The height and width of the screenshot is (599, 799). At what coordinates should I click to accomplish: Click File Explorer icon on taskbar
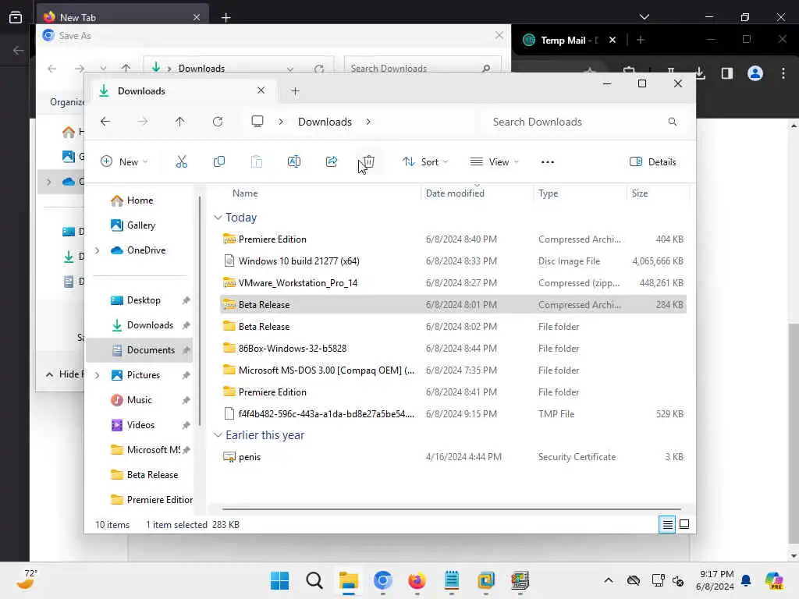pyautogui.click(x=349, y=580)
